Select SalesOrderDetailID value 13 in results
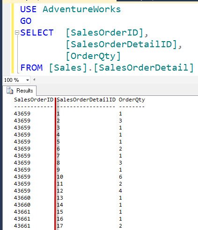 tap(60, 198)
